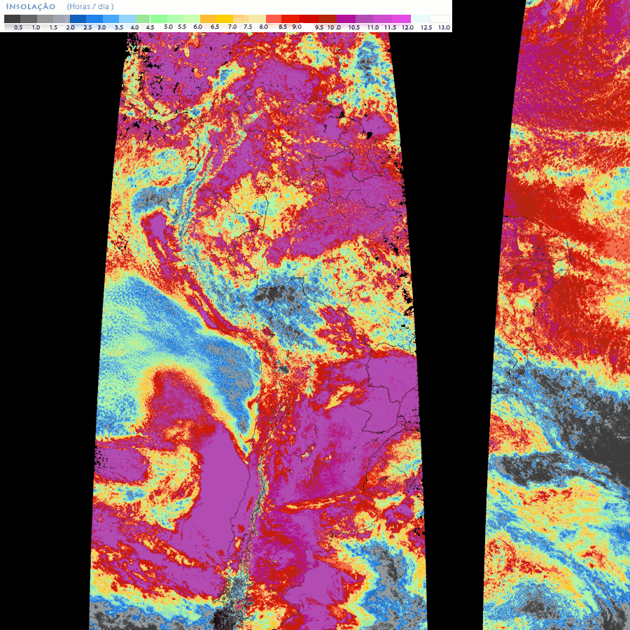630x630 pixels.
Task: Pick the bright pink-magenta 12.0 swatch
Action: pos(401,19)
